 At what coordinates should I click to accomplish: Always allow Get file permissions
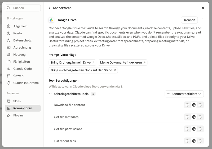pyautogui.click(x=187, y=129)
